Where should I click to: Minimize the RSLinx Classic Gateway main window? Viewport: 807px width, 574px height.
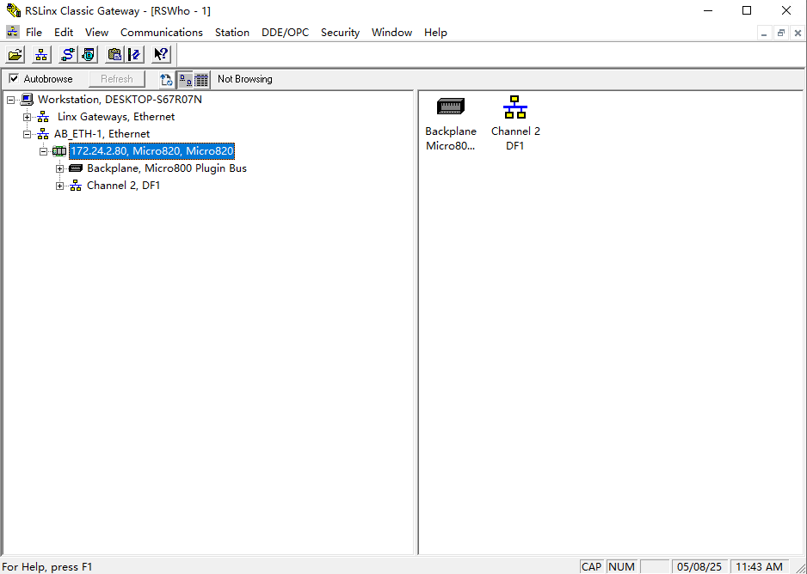coord(708,10)
